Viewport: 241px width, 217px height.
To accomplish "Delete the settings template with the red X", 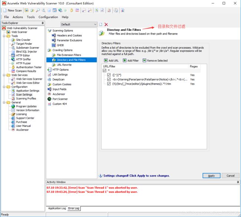I will 106,24.
